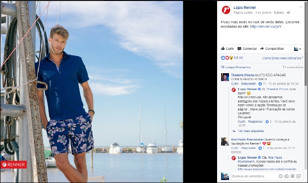
Task: Click the Lojas Renner logo avatar in the post header
Action: 226,10
